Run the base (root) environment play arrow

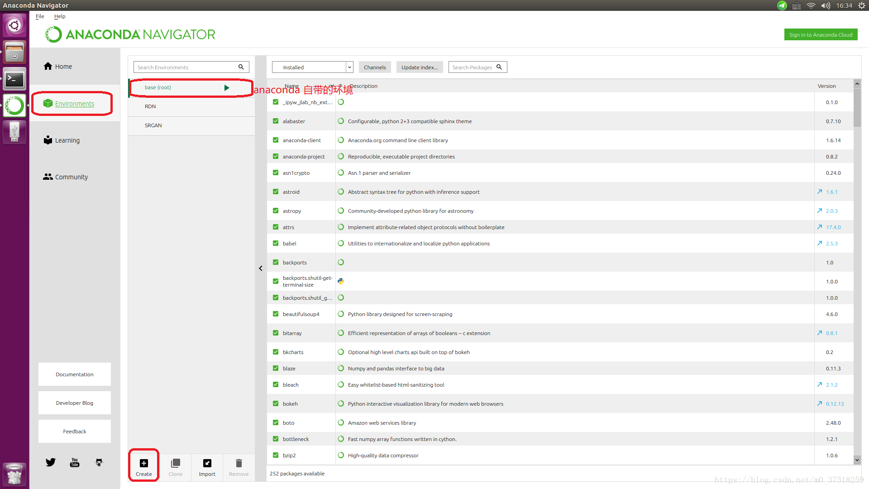tap(227, 88)
